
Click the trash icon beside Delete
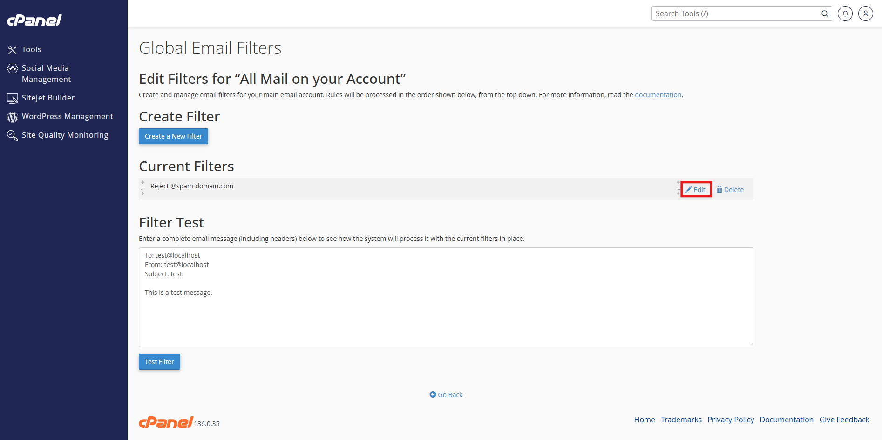[x=719, y=189]
